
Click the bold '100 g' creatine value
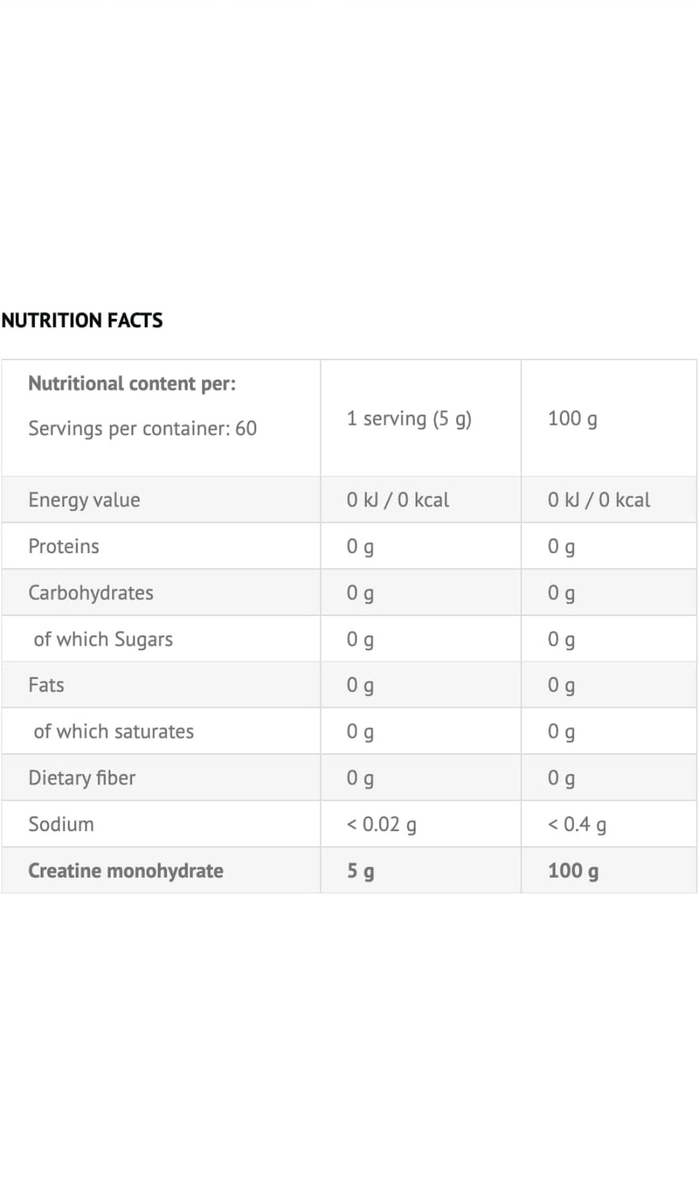coord(573,870)
